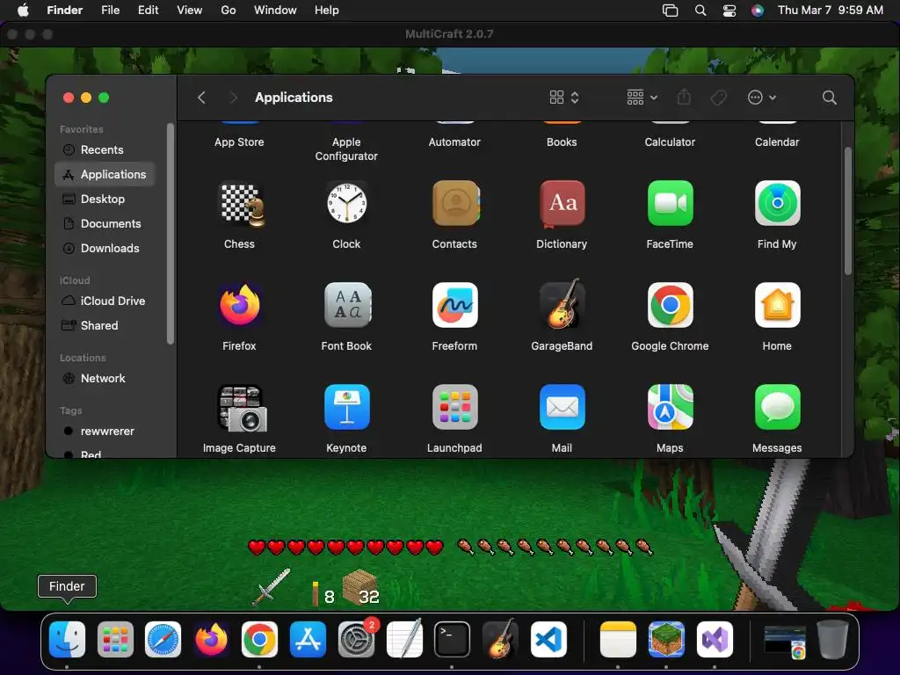Open the Clock app in Finder
The width and height of the screenshot is (900, 675).
tap(346, 203)
